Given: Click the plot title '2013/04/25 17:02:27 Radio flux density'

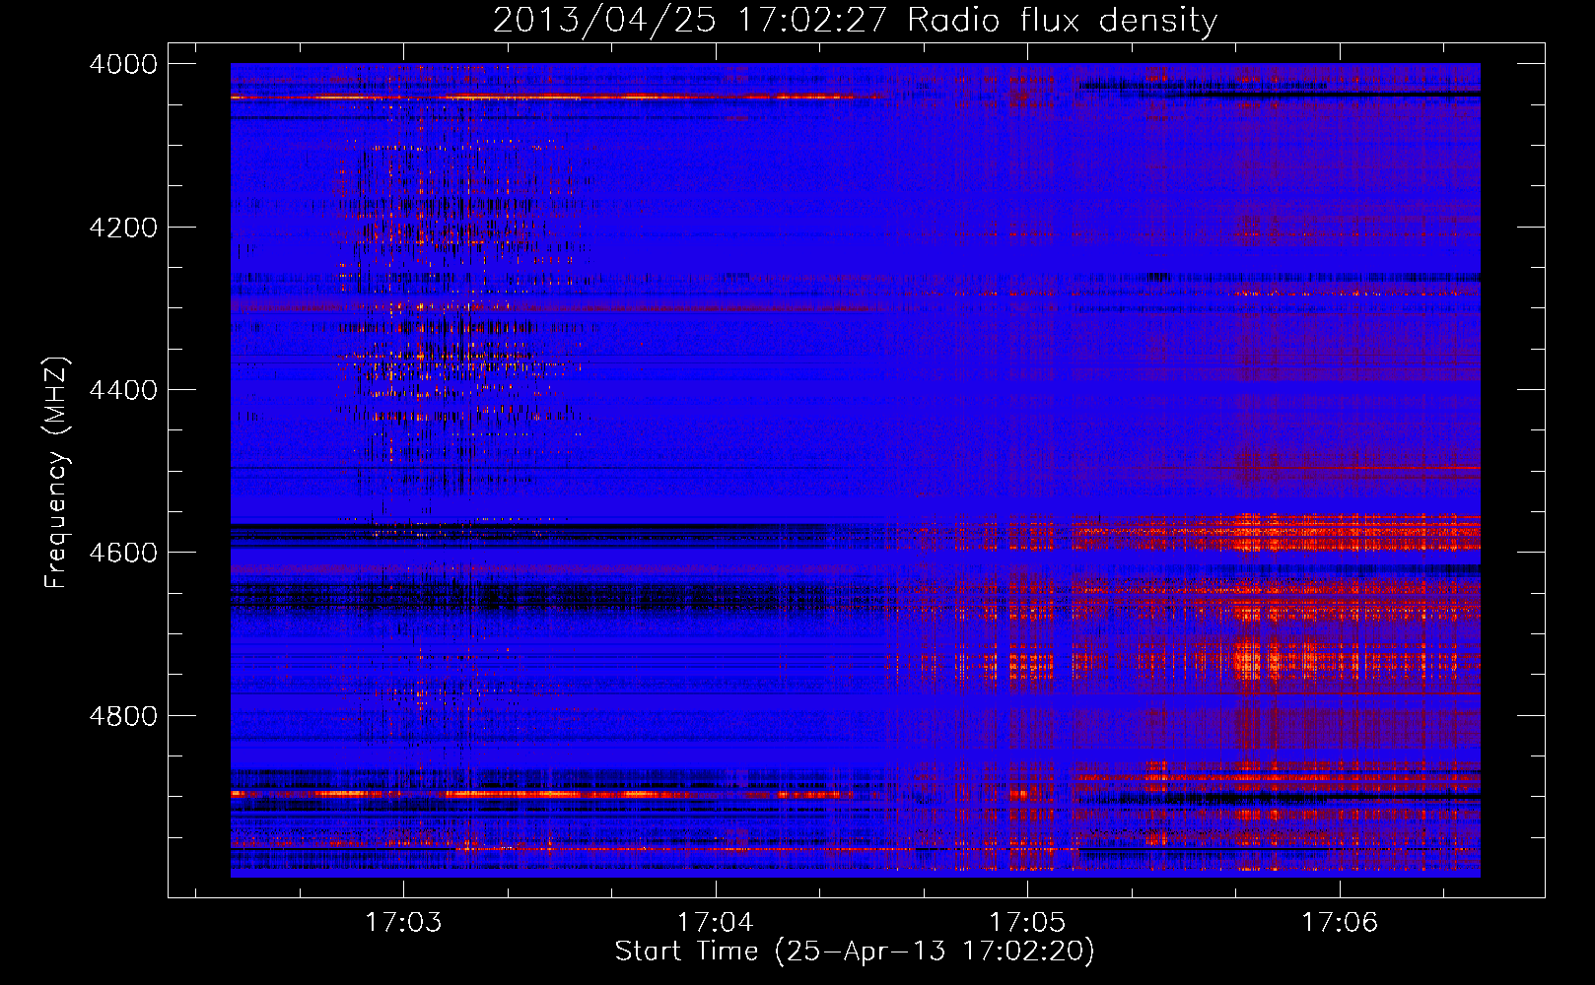Looking at the screenshot, I should (x=855, y=20).
